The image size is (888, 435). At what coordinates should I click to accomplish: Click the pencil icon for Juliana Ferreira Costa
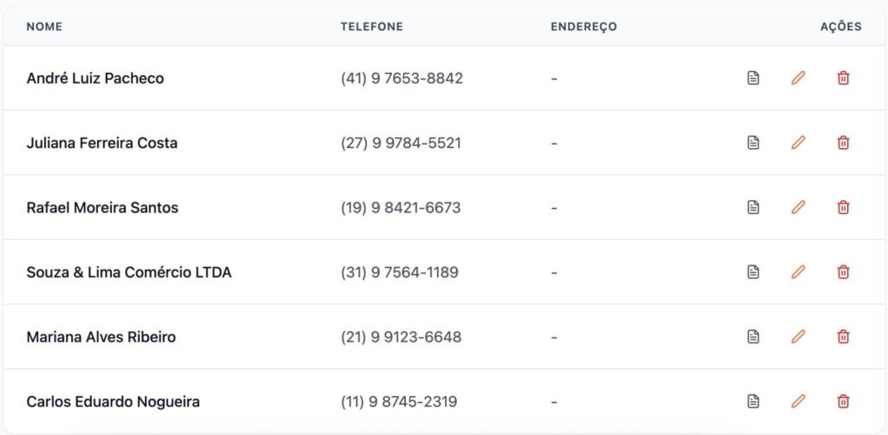click(x=798, y=143)
